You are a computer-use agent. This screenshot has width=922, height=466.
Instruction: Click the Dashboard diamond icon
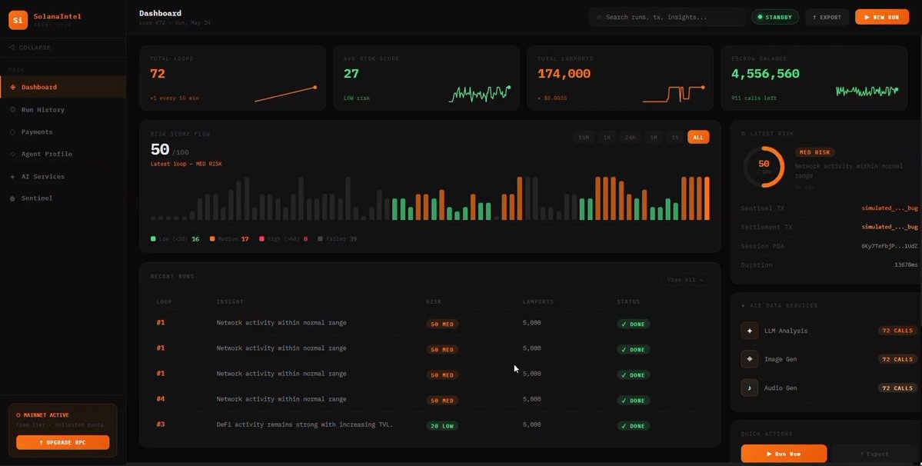13,87
